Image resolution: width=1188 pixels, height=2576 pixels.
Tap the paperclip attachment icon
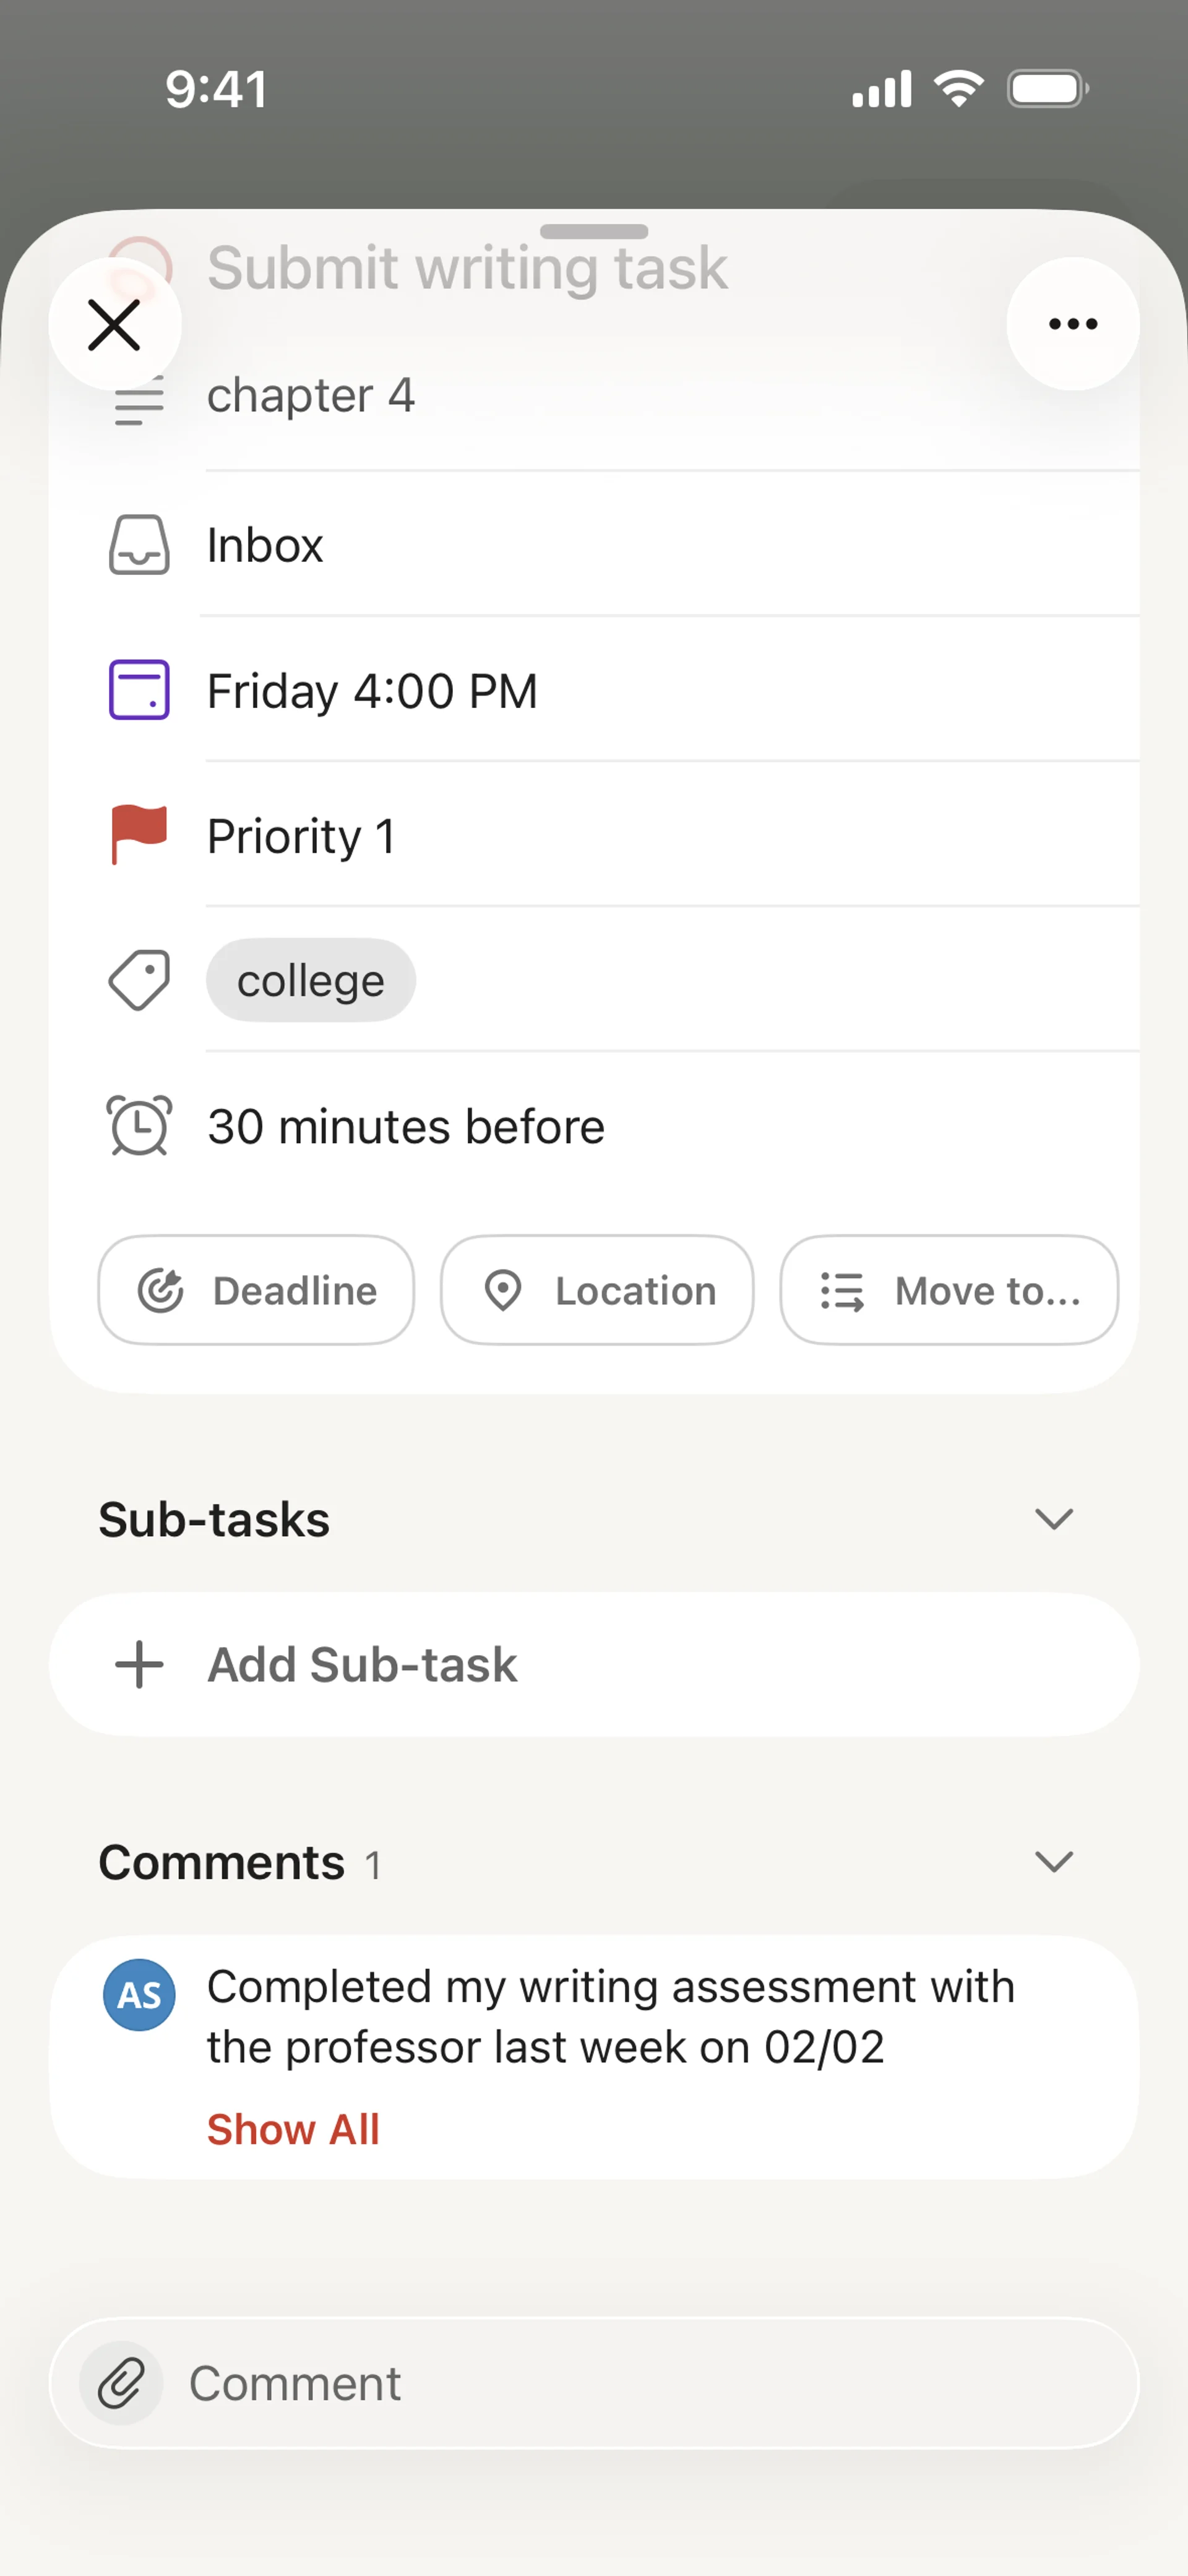tap(122, 2383)
